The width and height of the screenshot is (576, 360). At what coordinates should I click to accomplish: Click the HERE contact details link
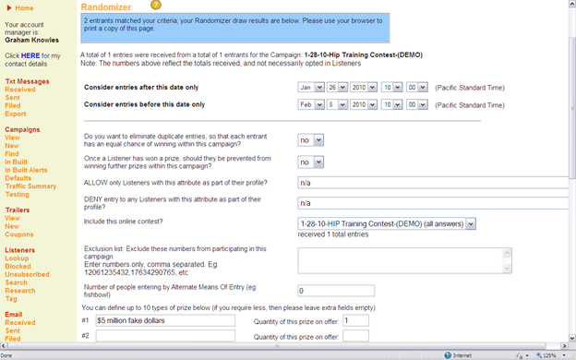[x=30, y=55]
